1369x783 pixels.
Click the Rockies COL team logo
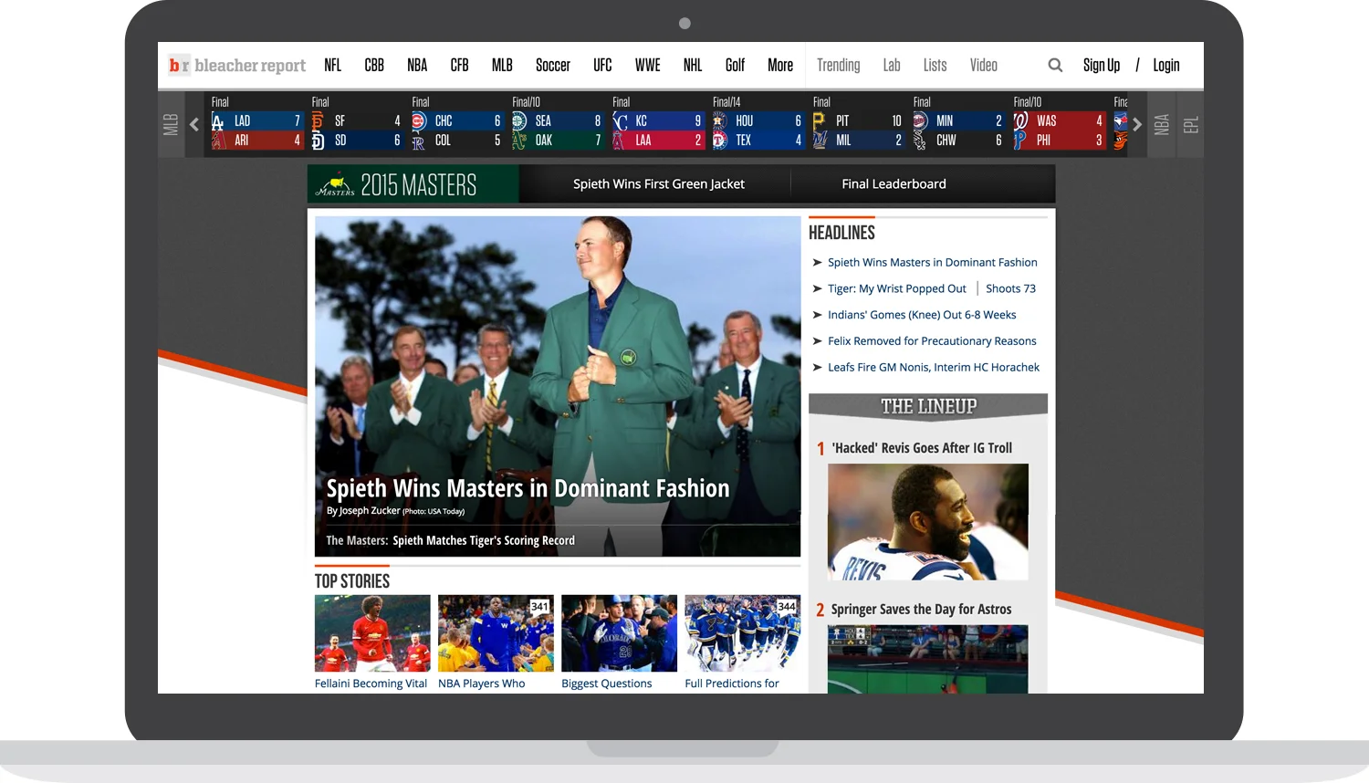(418, 141)
